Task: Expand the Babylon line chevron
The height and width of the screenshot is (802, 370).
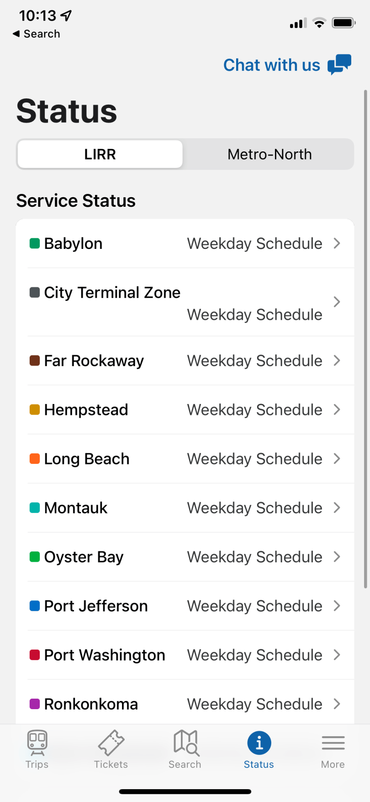Action: (337, 243)
